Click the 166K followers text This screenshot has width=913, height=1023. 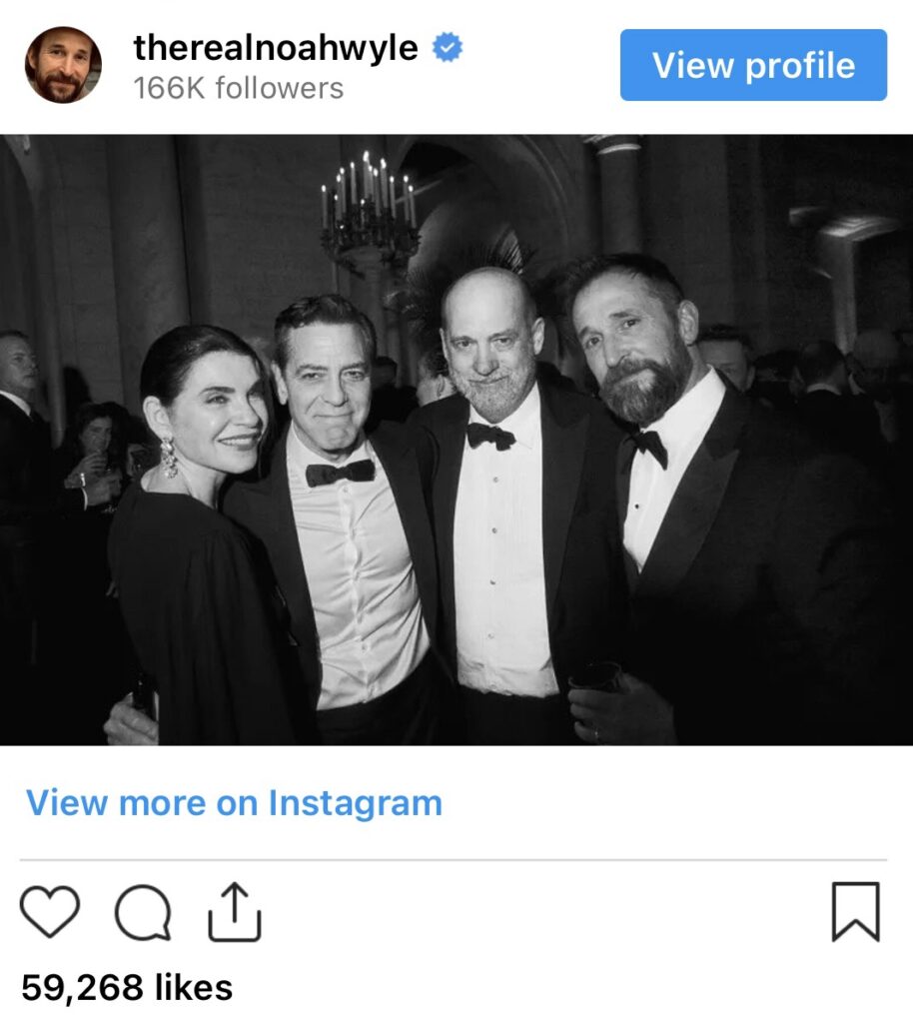239,88
